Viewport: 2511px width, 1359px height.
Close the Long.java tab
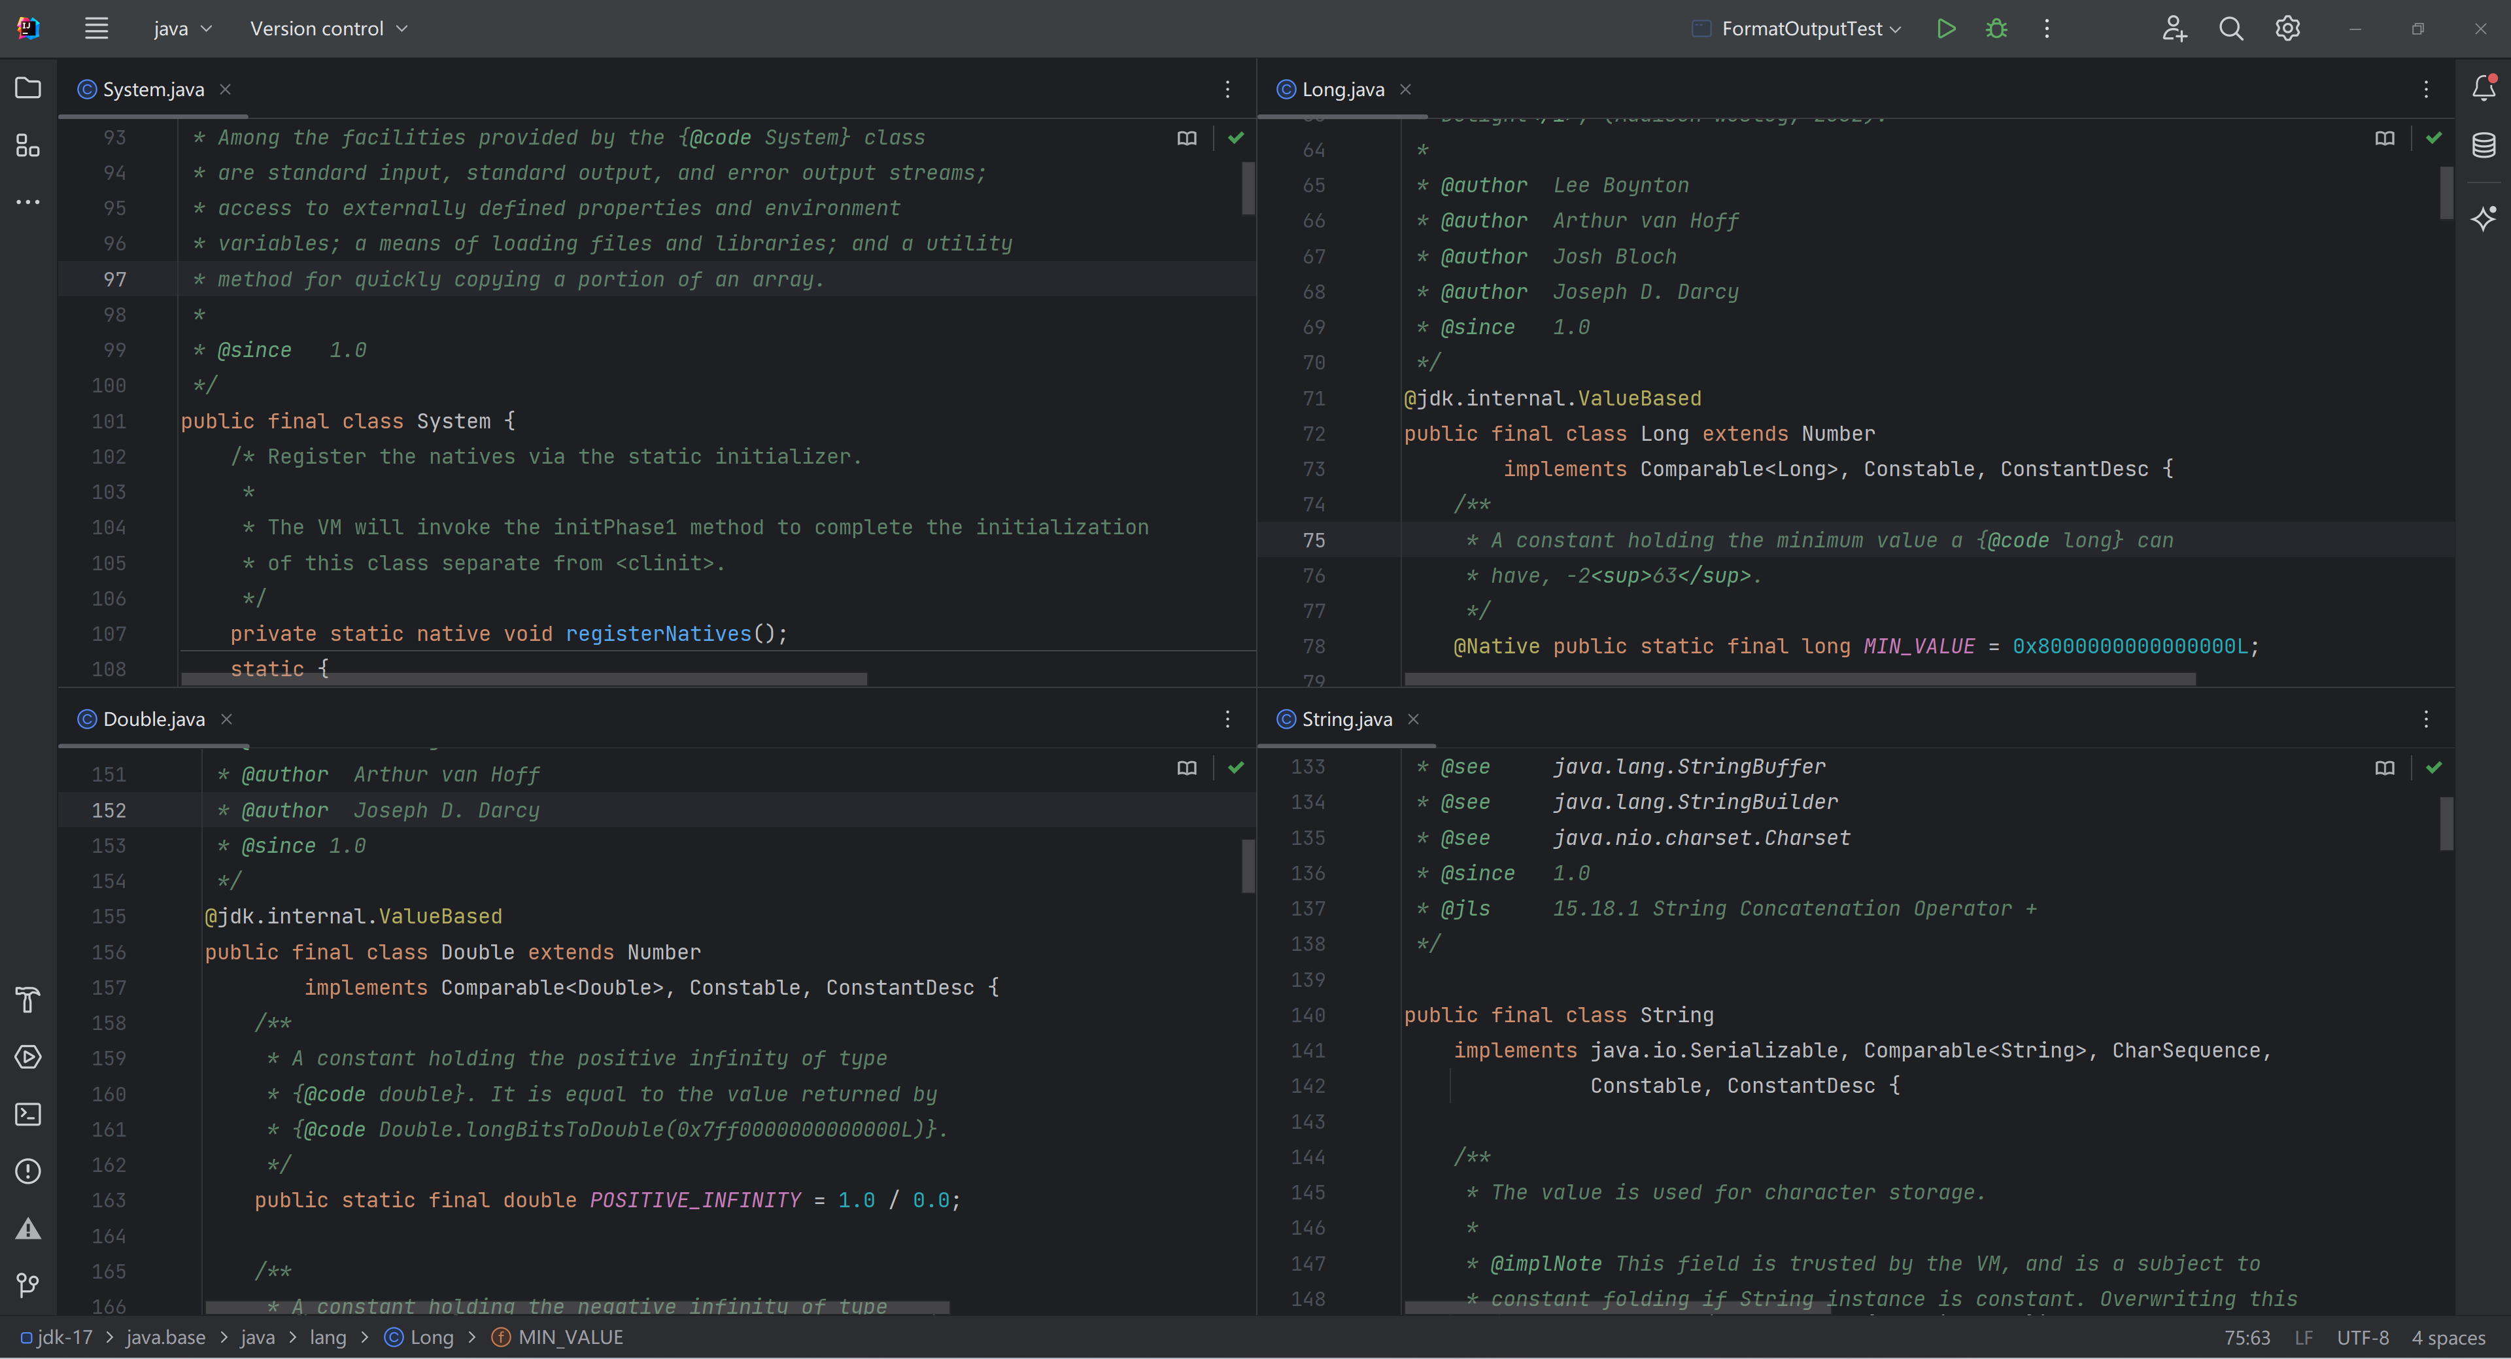[1406, 89]
